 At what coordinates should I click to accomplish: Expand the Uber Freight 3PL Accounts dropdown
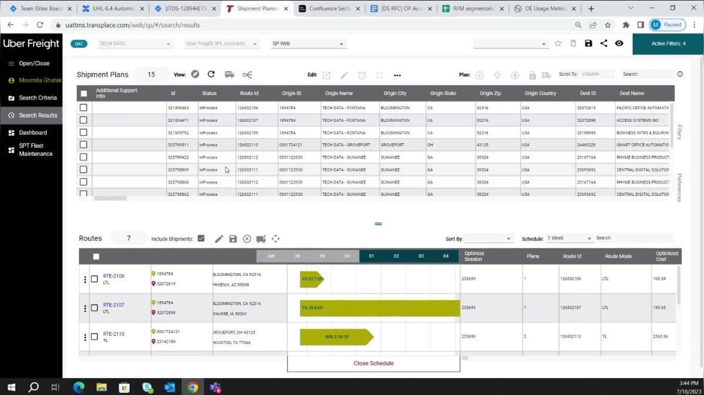220,43
